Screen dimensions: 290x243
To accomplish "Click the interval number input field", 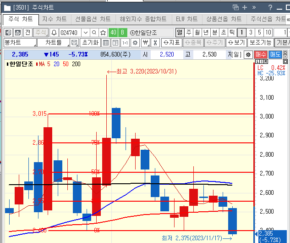I will 280,33.
